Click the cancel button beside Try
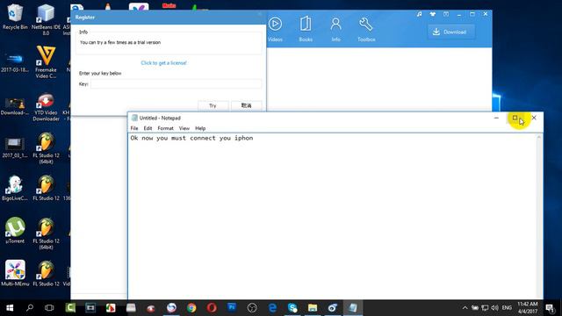562x316 pixels. tap(246, 105)
